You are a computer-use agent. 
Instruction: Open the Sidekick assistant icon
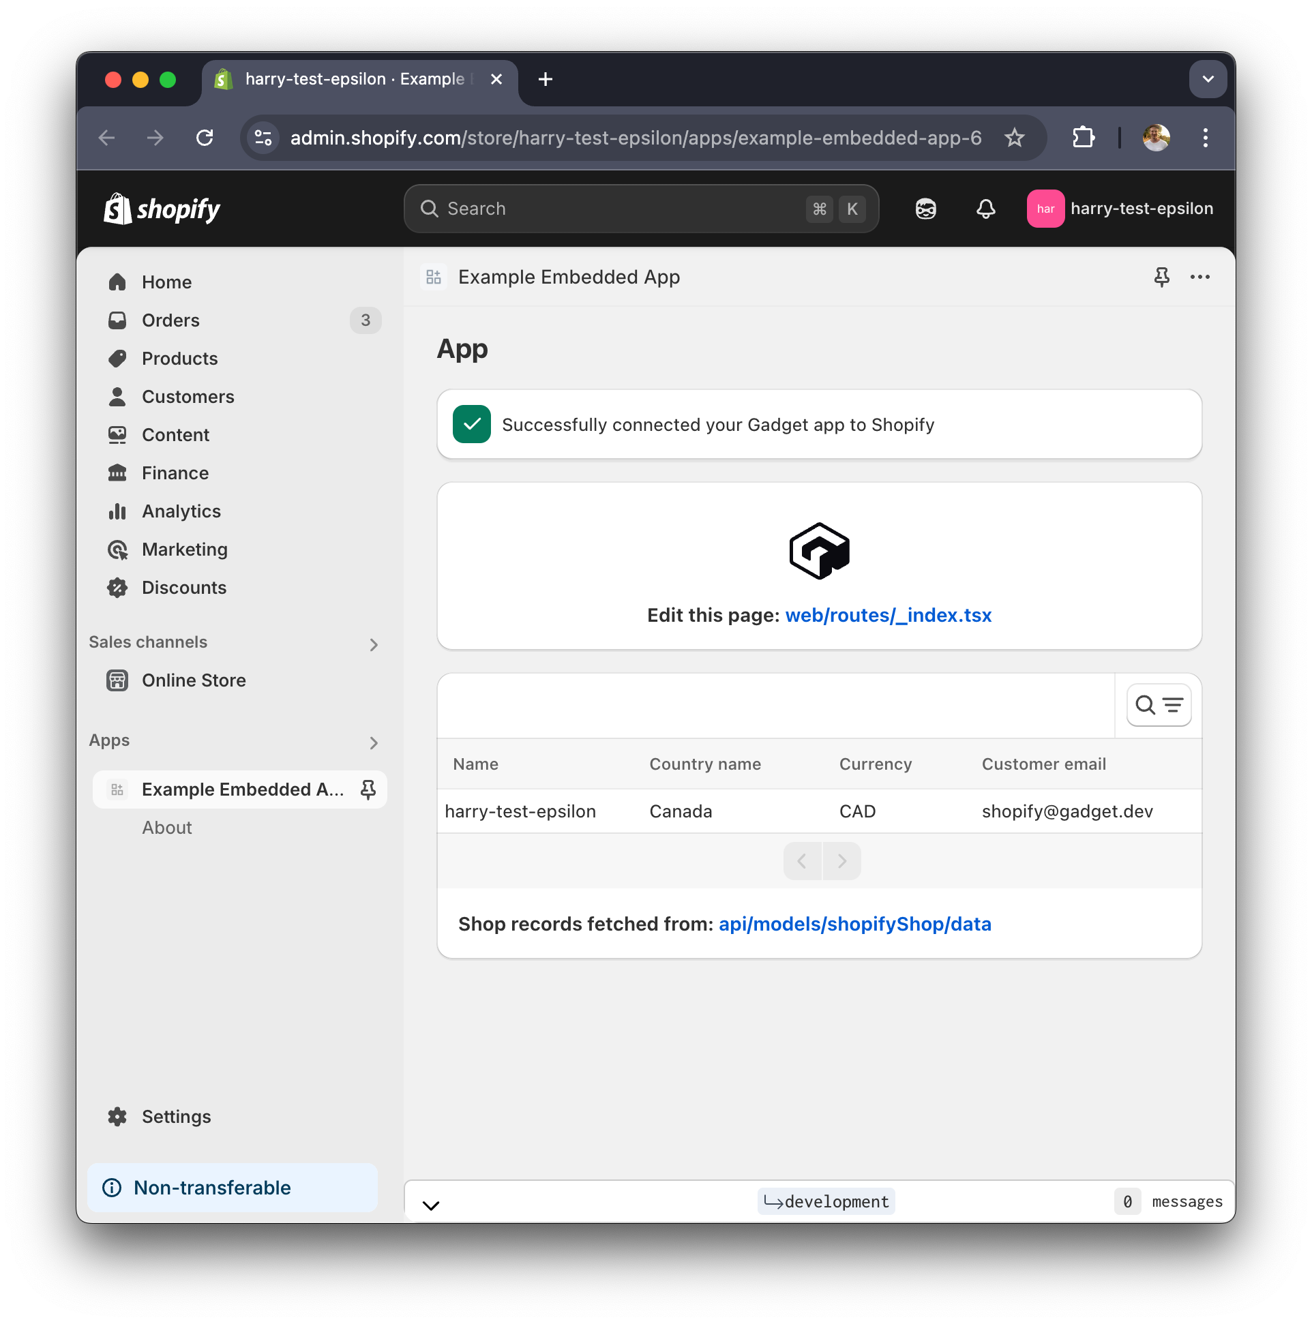point(925,209)
